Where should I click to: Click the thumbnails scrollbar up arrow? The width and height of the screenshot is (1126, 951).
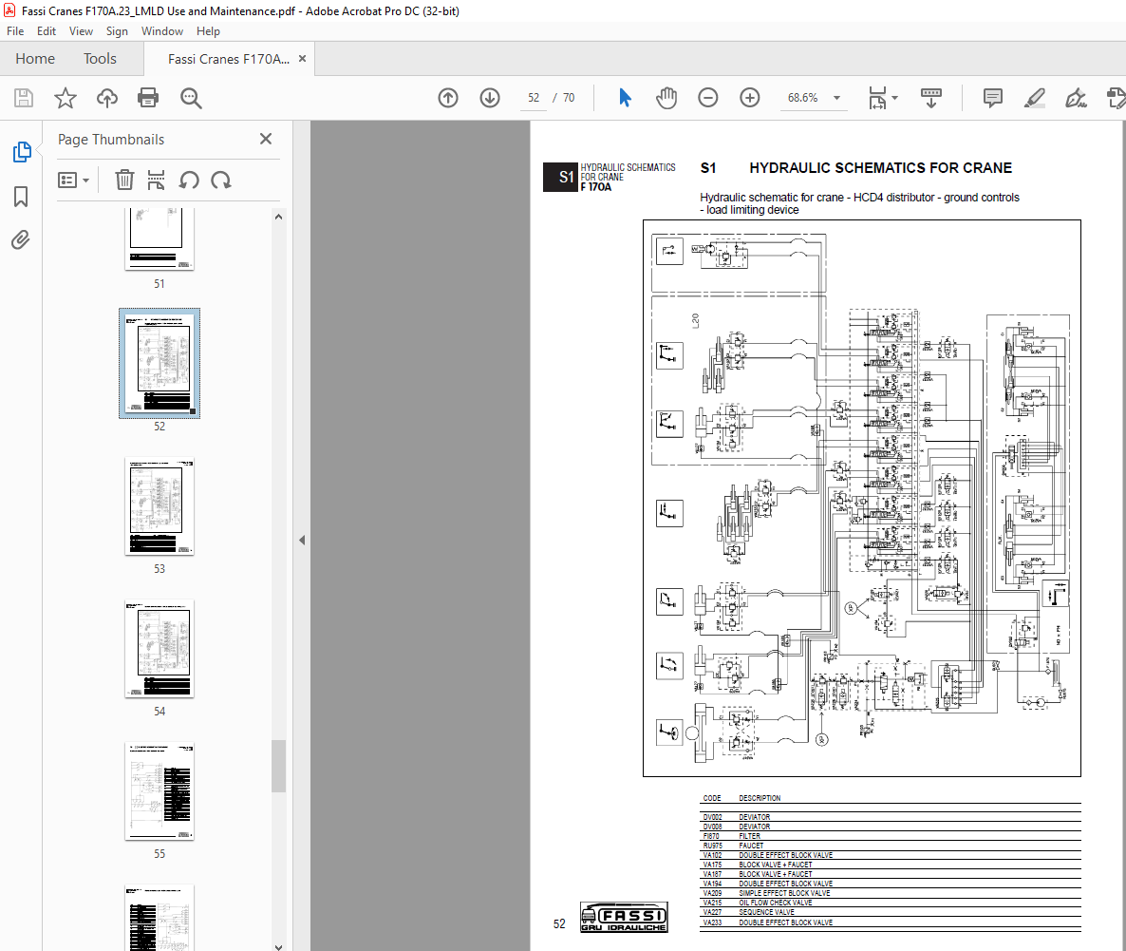(278, 217)
